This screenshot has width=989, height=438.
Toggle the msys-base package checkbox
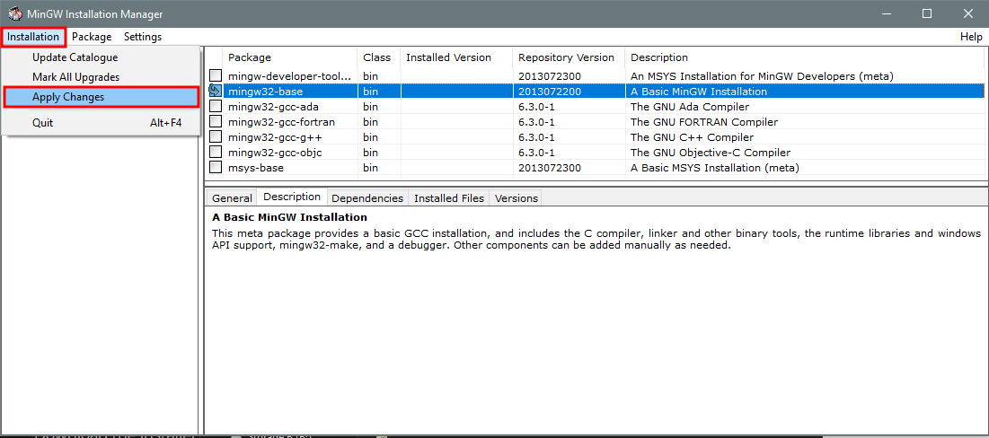click(x=216, y=168)
